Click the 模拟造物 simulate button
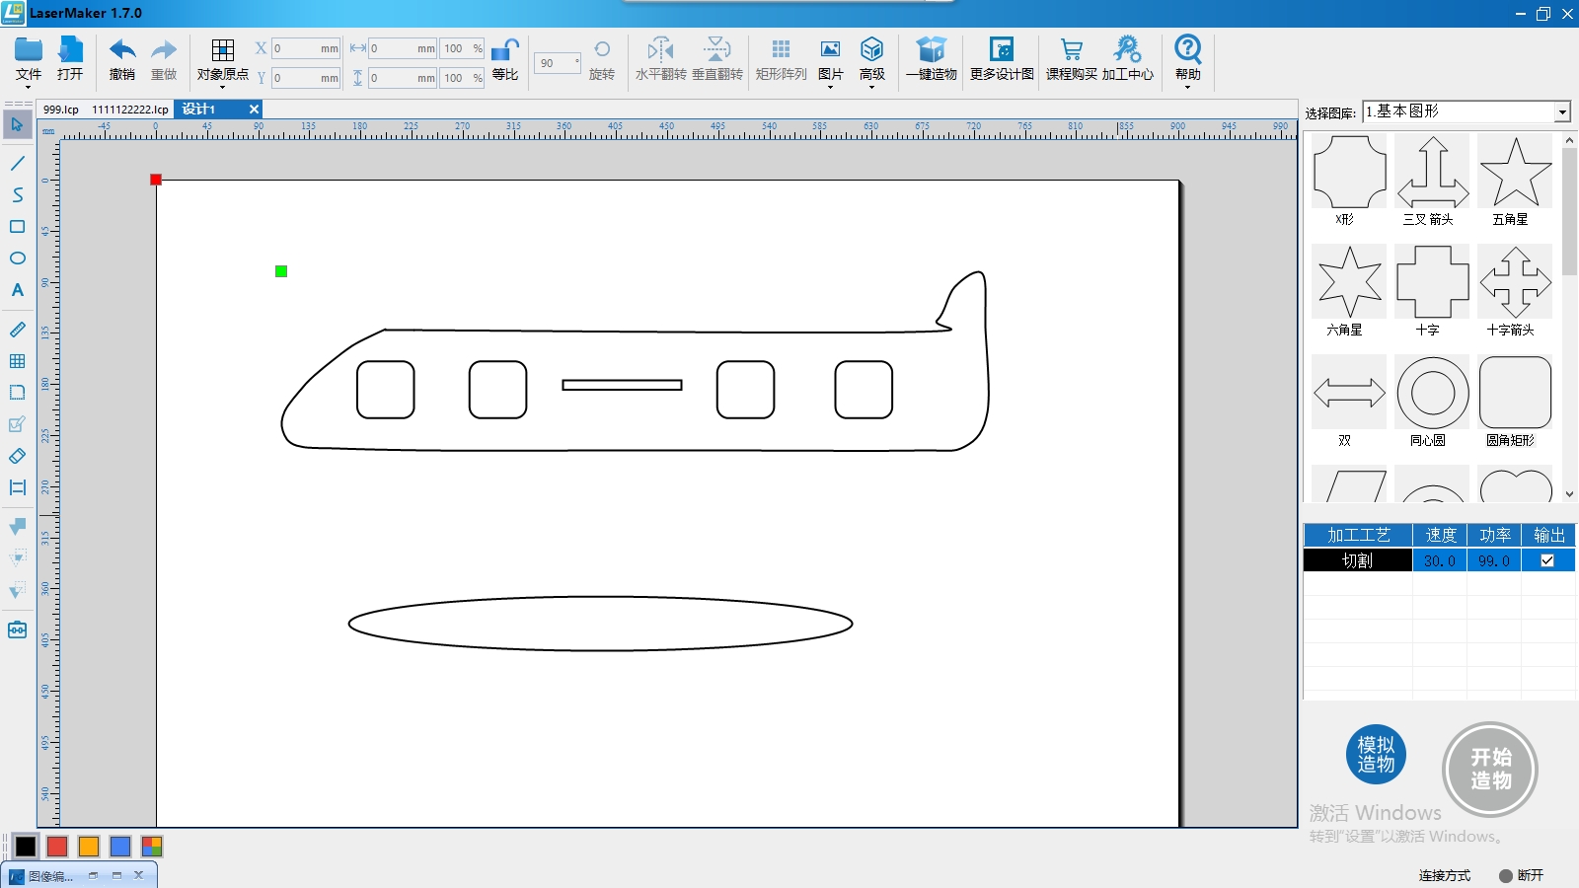The width and height of the screenshot is (1579, 888). (x=1376, y=755)
